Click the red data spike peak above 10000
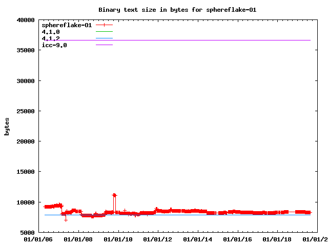The width and height of the screenshot is (328, 246). (x=114, y=195)
